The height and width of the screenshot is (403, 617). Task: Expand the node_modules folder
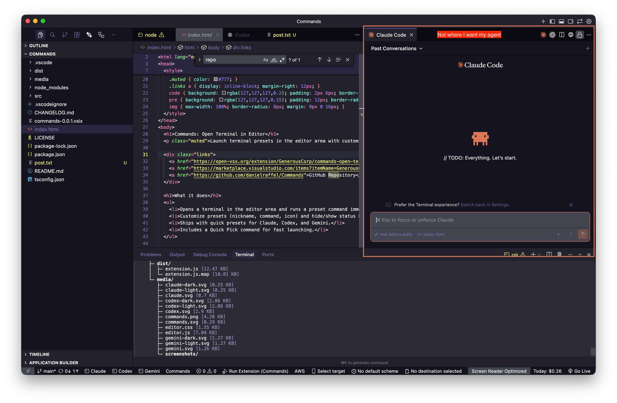click(x=51, y=88)
